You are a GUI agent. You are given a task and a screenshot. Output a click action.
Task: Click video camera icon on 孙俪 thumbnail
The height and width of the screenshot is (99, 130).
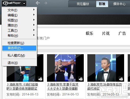pos(121,79)
